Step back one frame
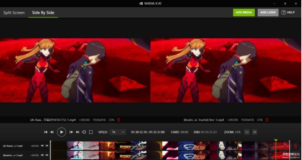The image size is (302, 160). click(52, 132)
